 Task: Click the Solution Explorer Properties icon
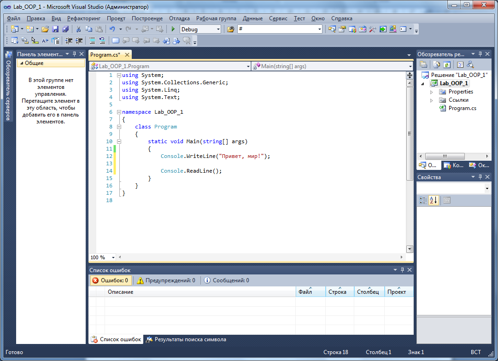pyautogui.click(x=423, y=65)
